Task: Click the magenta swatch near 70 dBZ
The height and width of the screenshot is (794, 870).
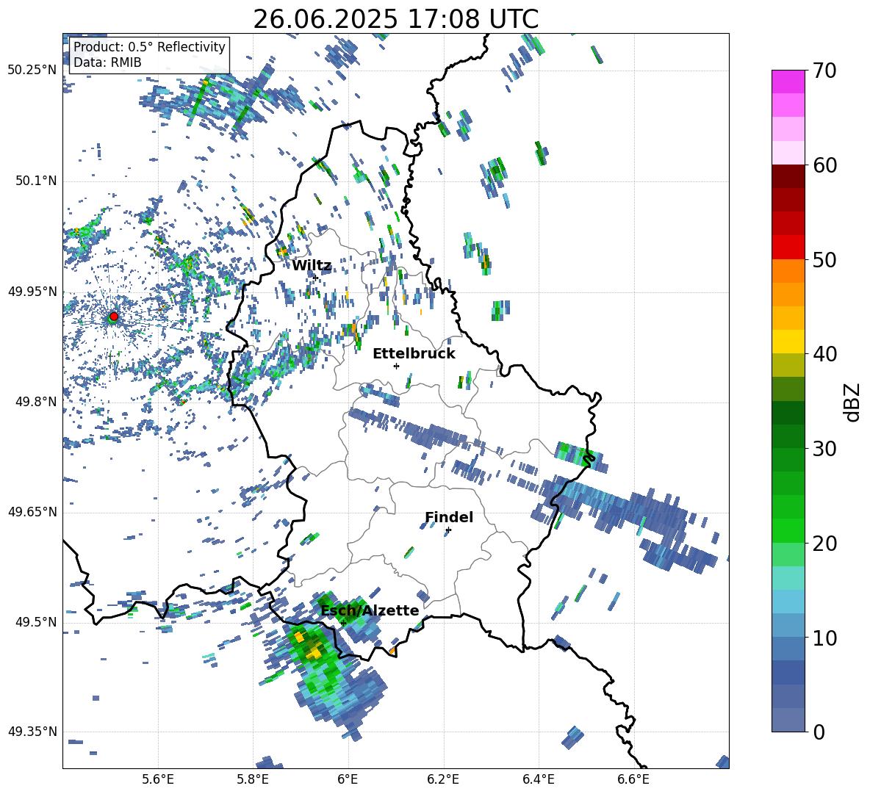Action: 788,82
